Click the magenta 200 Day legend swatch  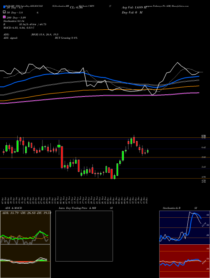(x=4, y=17)
